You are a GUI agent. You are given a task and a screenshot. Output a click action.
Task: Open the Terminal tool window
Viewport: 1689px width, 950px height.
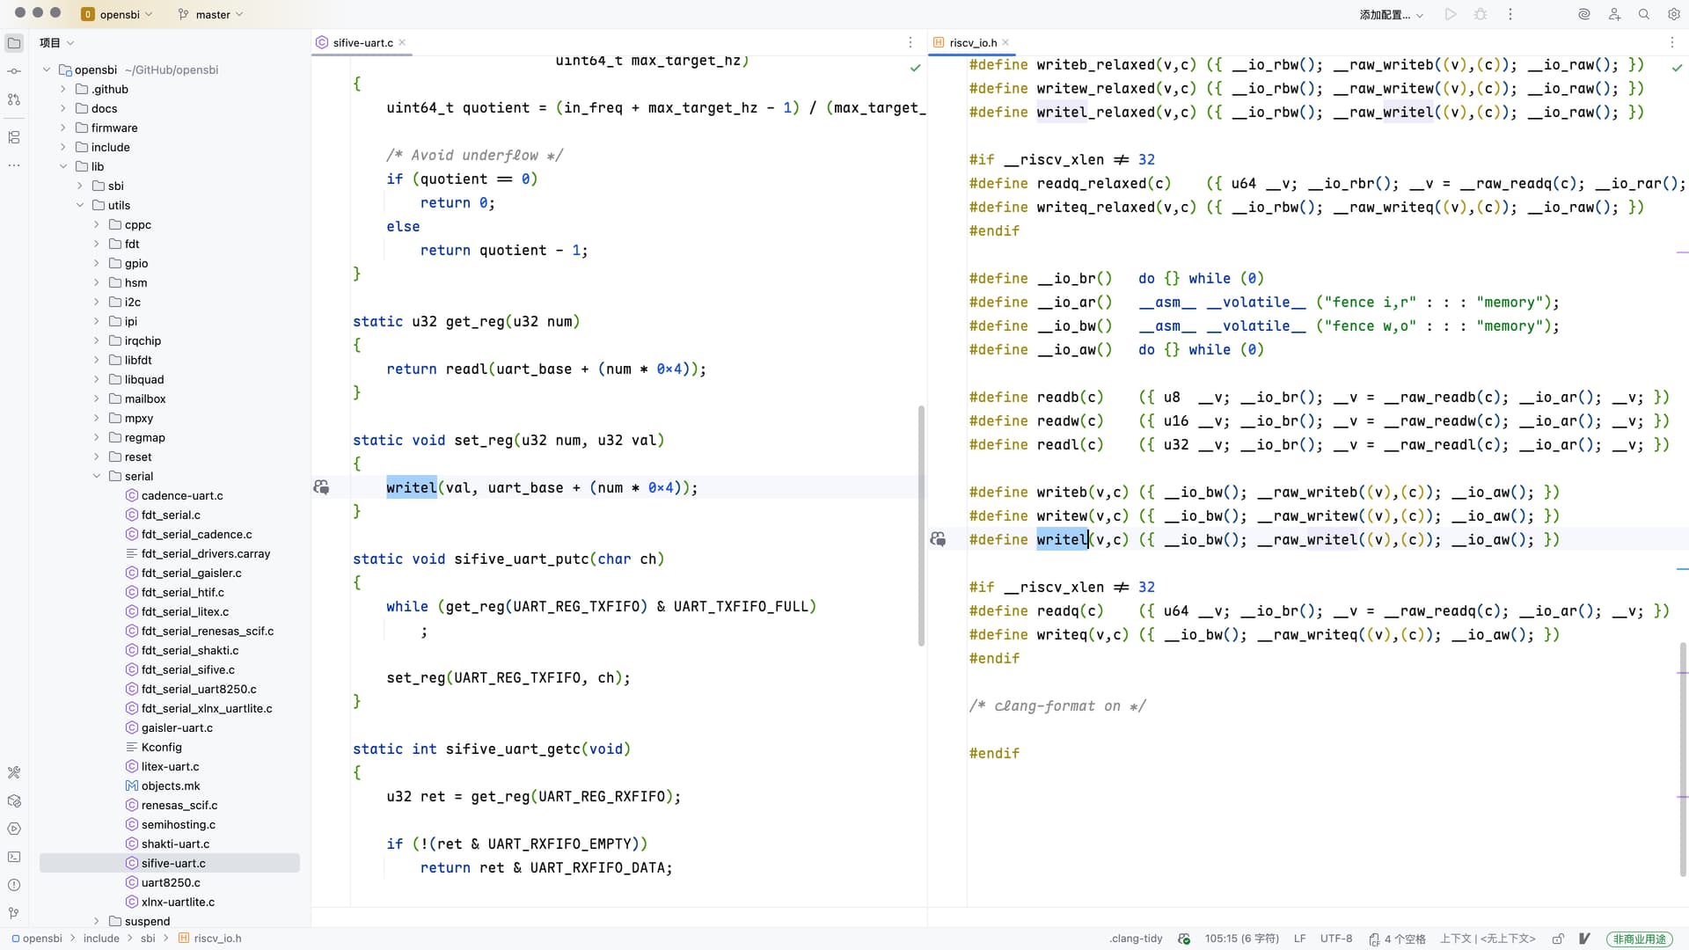[x=14, y=857]
